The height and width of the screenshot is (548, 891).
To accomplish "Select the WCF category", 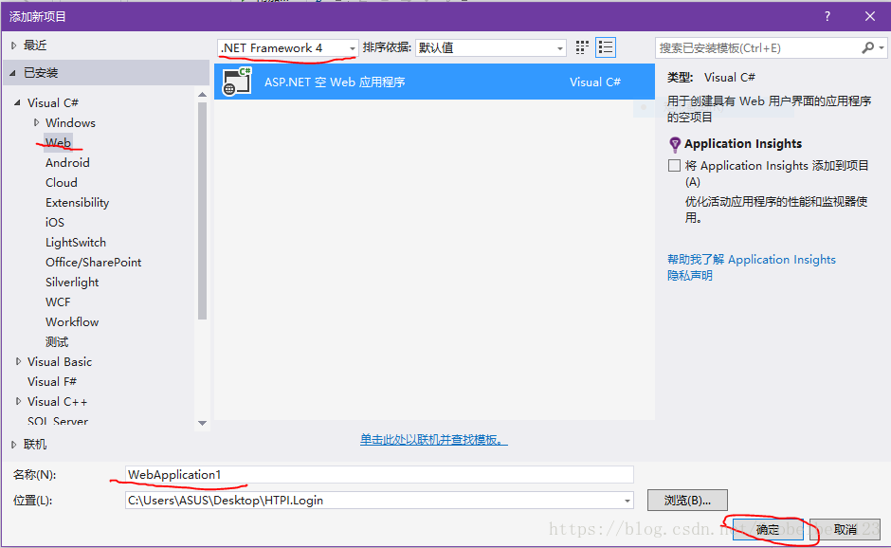I will [58, 301].
